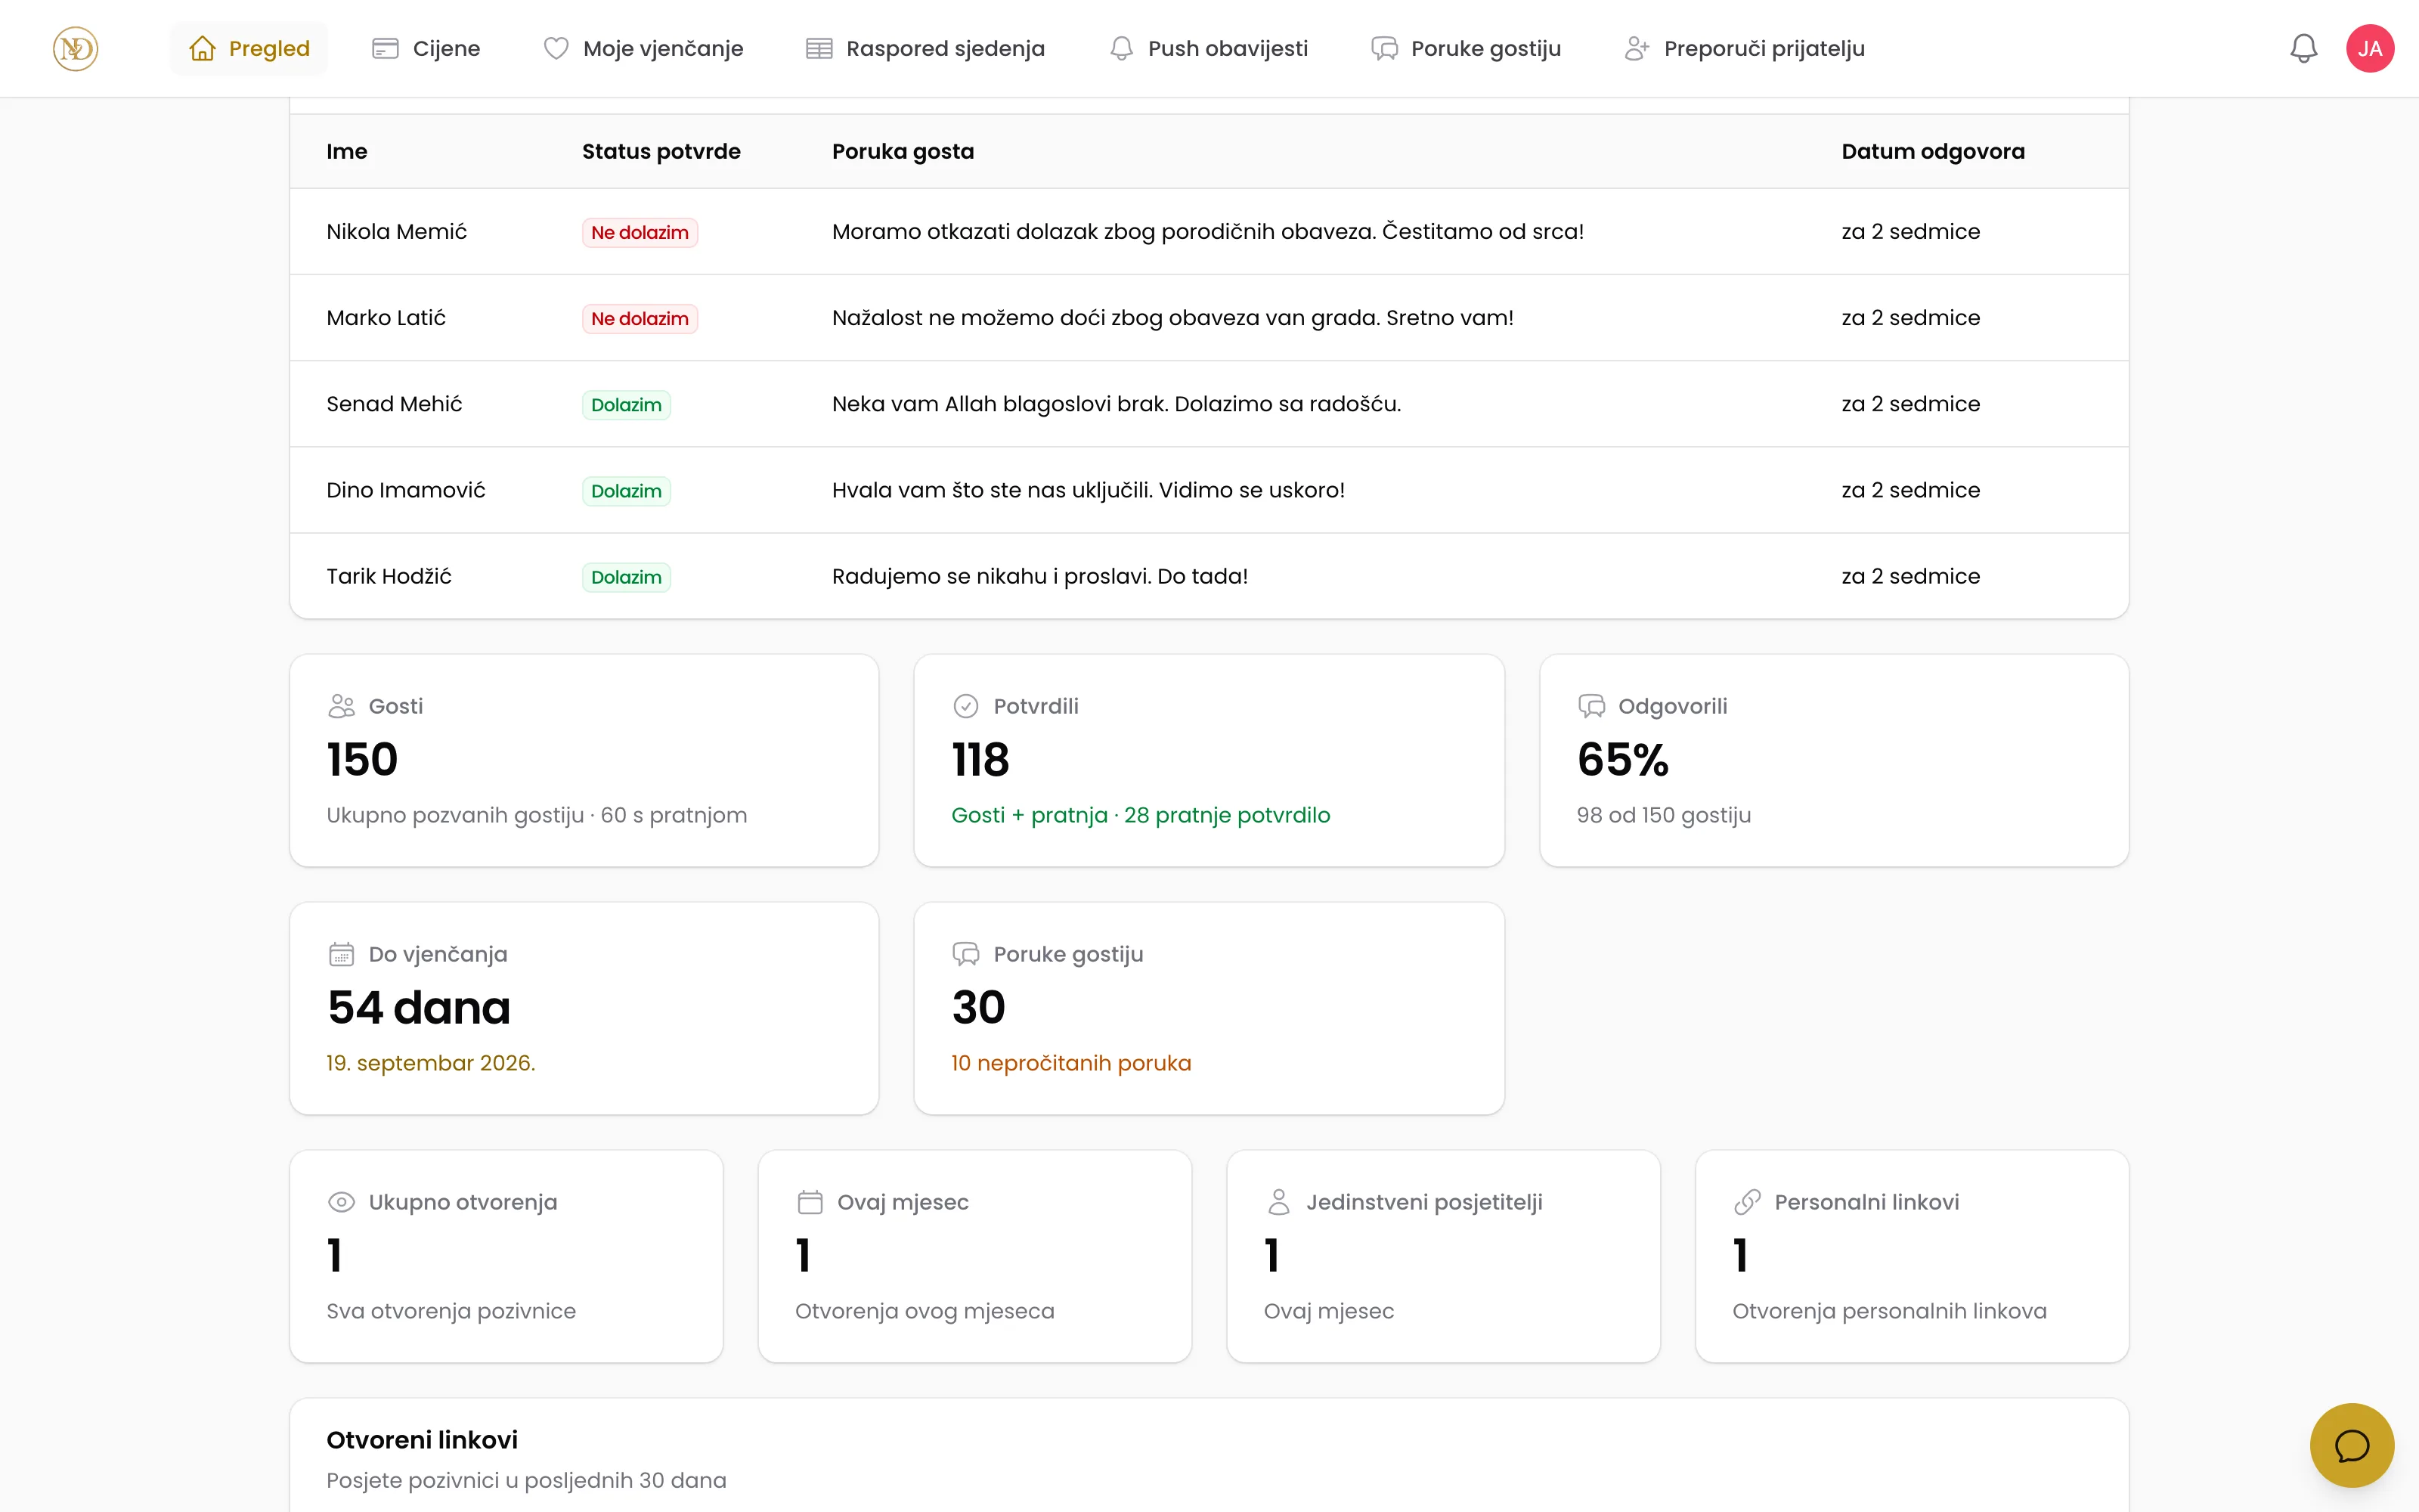Click Dolazim badge for Senad Mehić
The height and width of the screenshot is (1512, 2419).
click(x=626, y=404)
